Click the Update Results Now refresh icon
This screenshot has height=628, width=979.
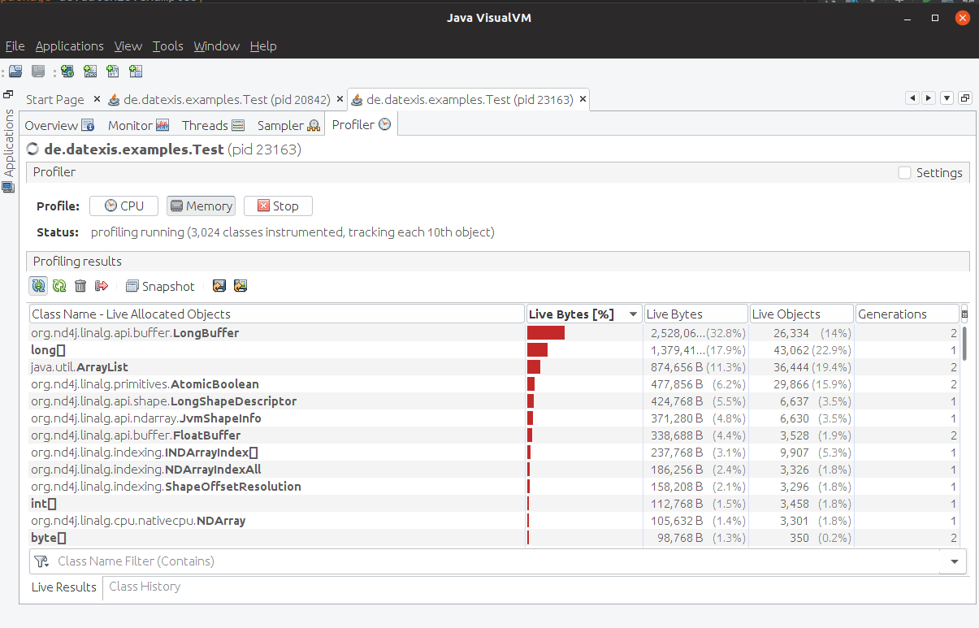[59, 285]
